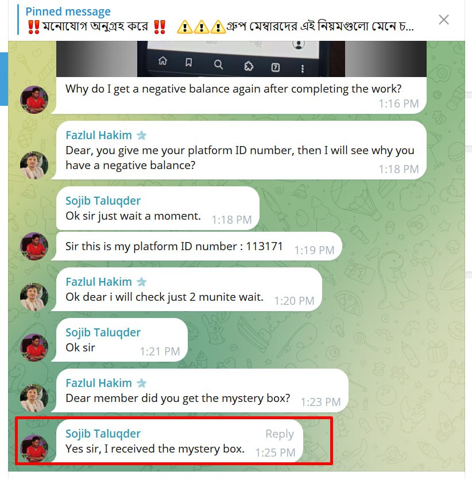This screenshot has height=479, width=472.
Task: Click the profile icon in the image
Action: (299, 44)
